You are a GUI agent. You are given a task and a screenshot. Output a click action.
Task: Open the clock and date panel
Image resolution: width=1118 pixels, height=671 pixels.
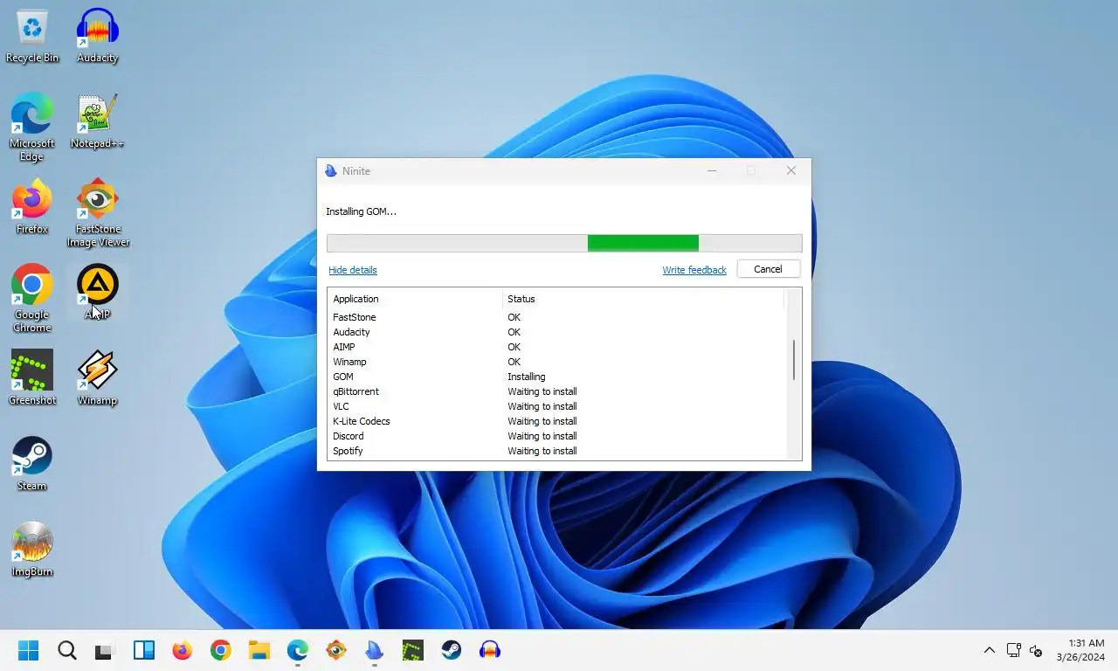click(x=1080, y=650)
